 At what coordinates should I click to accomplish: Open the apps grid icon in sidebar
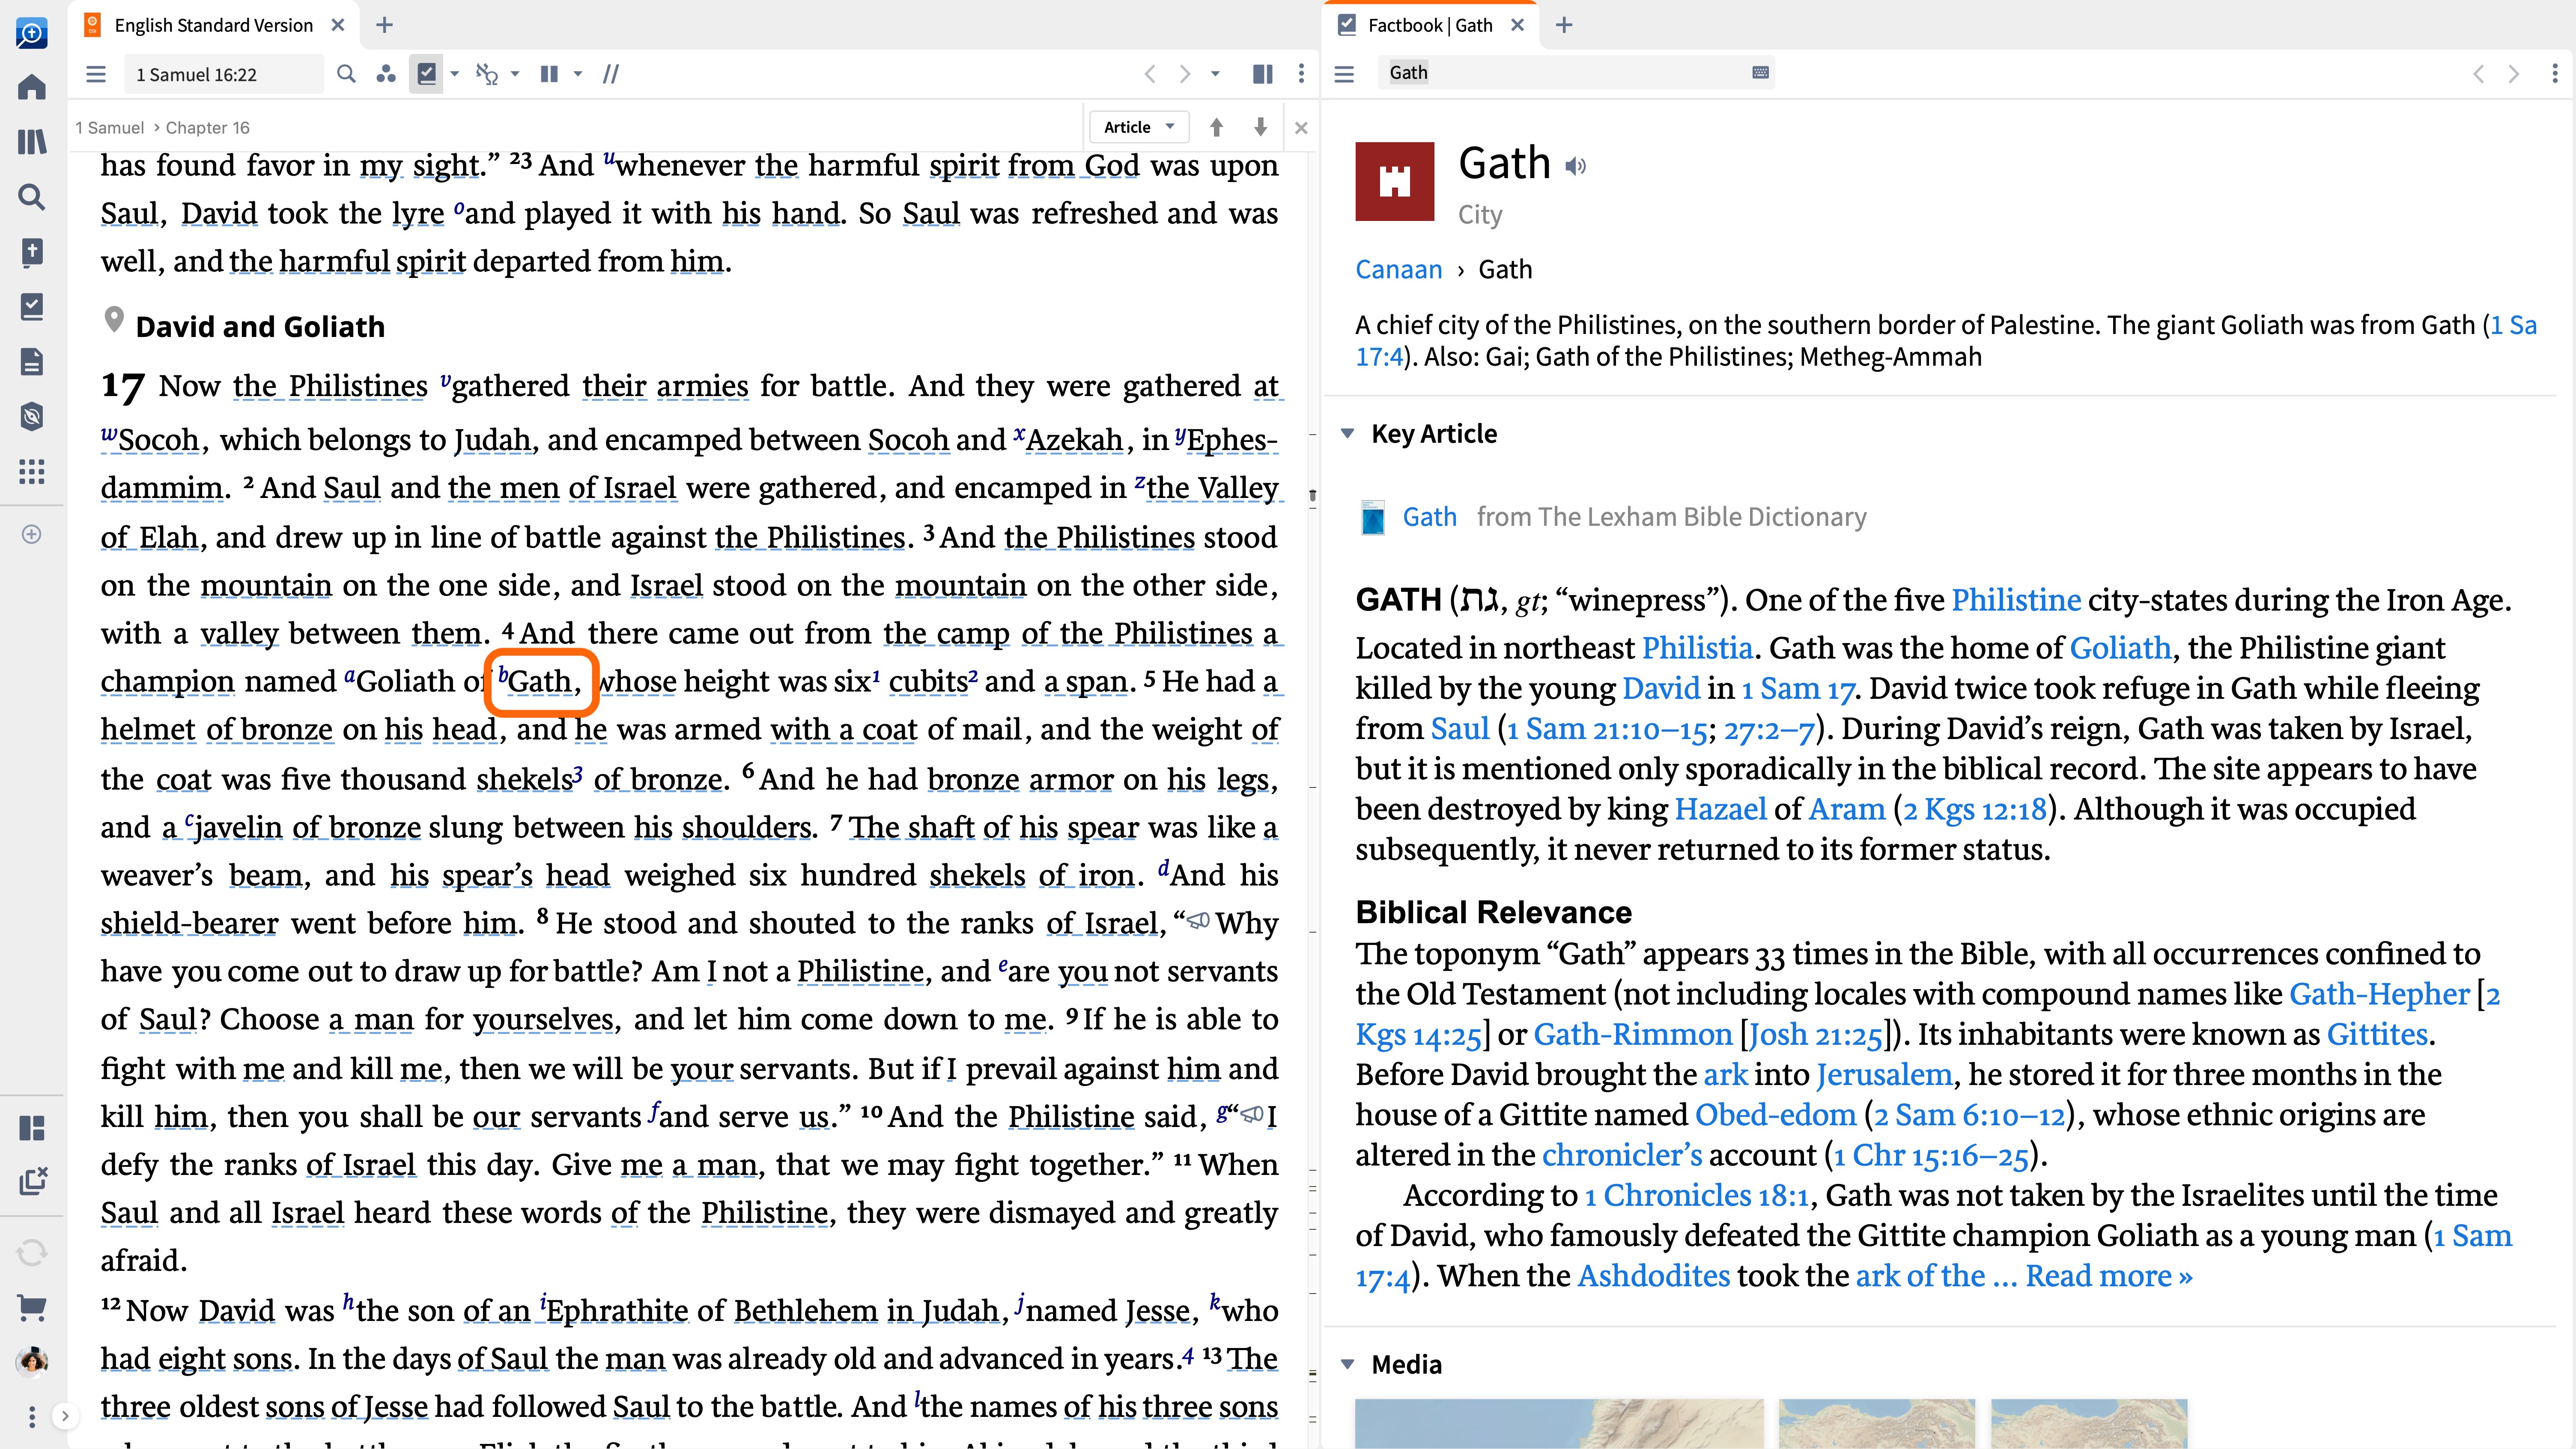pos(32,472)
